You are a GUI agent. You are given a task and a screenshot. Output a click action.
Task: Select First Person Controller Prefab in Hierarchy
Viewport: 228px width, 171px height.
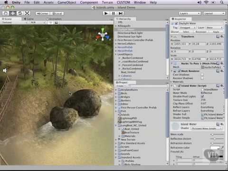pyautogui.click(x=135, y=40)
